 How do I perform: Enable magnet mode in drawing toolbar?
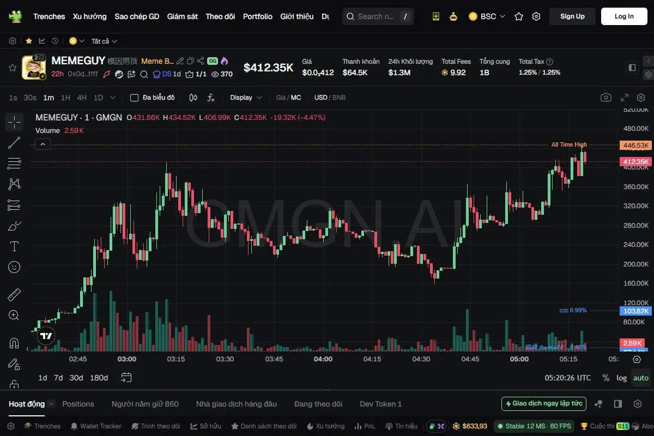pos(14,343)
